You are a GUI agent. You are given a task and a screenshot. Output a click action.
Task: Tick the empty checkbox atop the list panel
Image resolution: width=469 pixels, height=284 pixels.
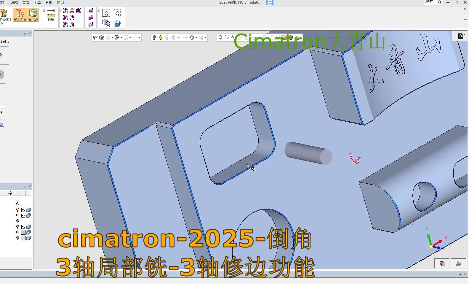tap(17, 199)
